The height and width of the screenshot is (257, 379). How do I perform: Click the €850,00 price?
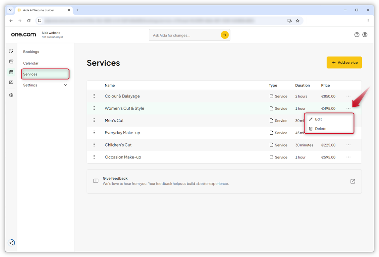328,96
